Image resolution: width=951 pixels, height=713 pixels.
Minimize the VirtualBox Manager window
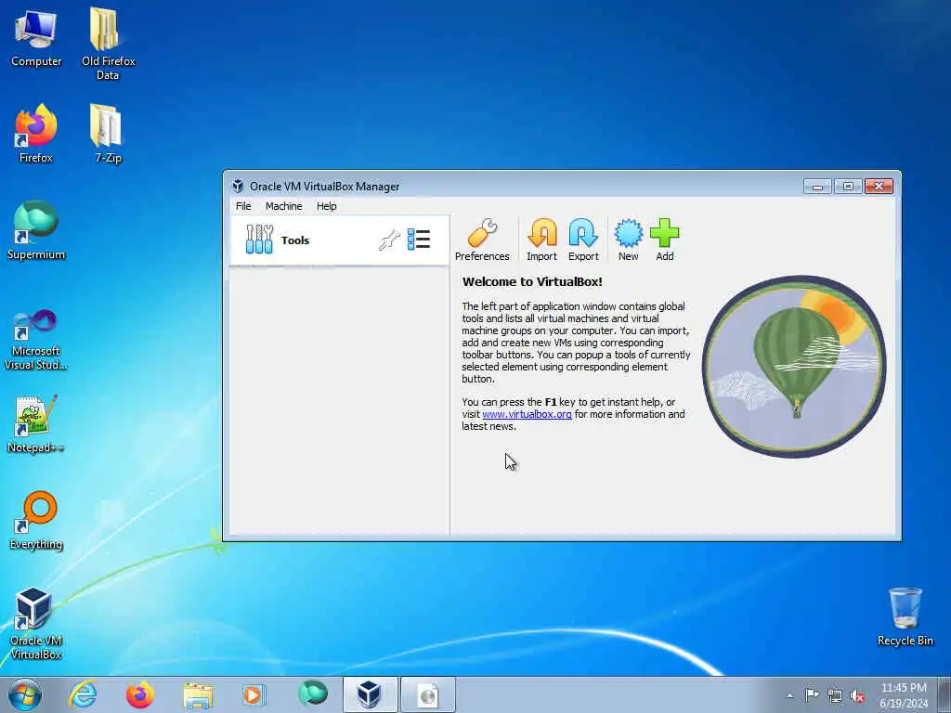click(817, 186)
